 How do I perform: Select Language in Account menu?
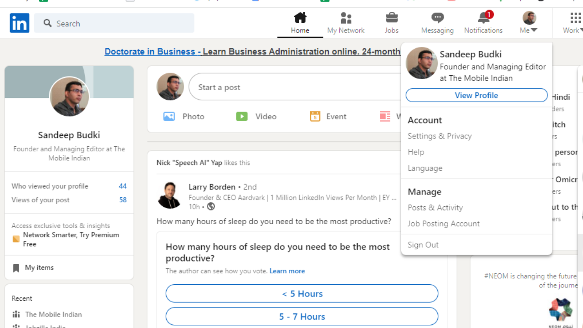click(x=425, y=168)
